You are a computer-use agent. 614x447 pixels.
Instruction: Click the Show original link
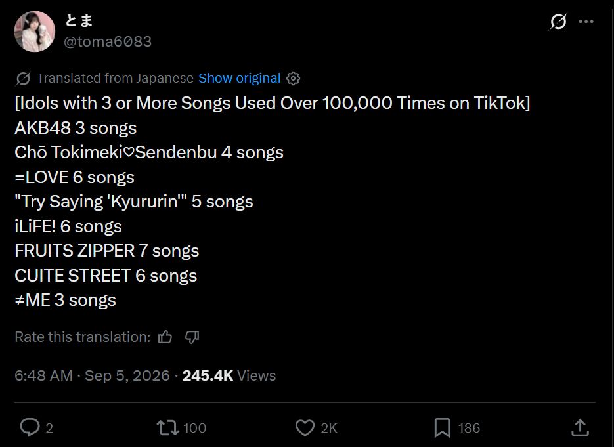tap(239, 78)
